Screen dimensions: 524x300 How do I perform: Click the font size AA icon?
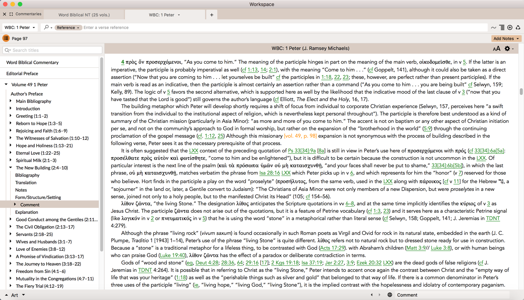point(496,49)
